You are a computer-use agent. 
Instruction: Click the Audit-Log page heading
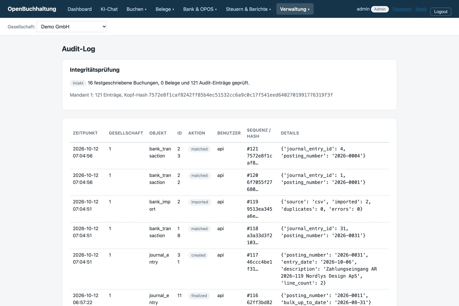click(79, 49)
